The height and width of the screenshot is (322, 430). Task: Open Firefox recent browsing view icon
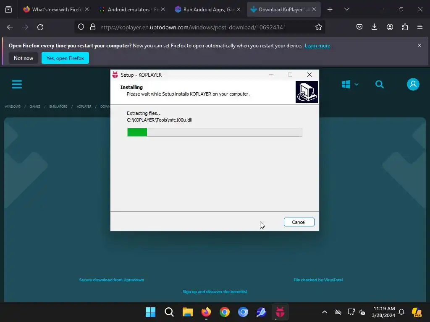pyautogui.click(x=8, y=10)
